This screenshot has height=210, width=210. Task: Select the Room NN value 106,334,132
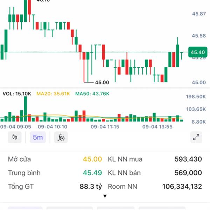pos(182,187)
